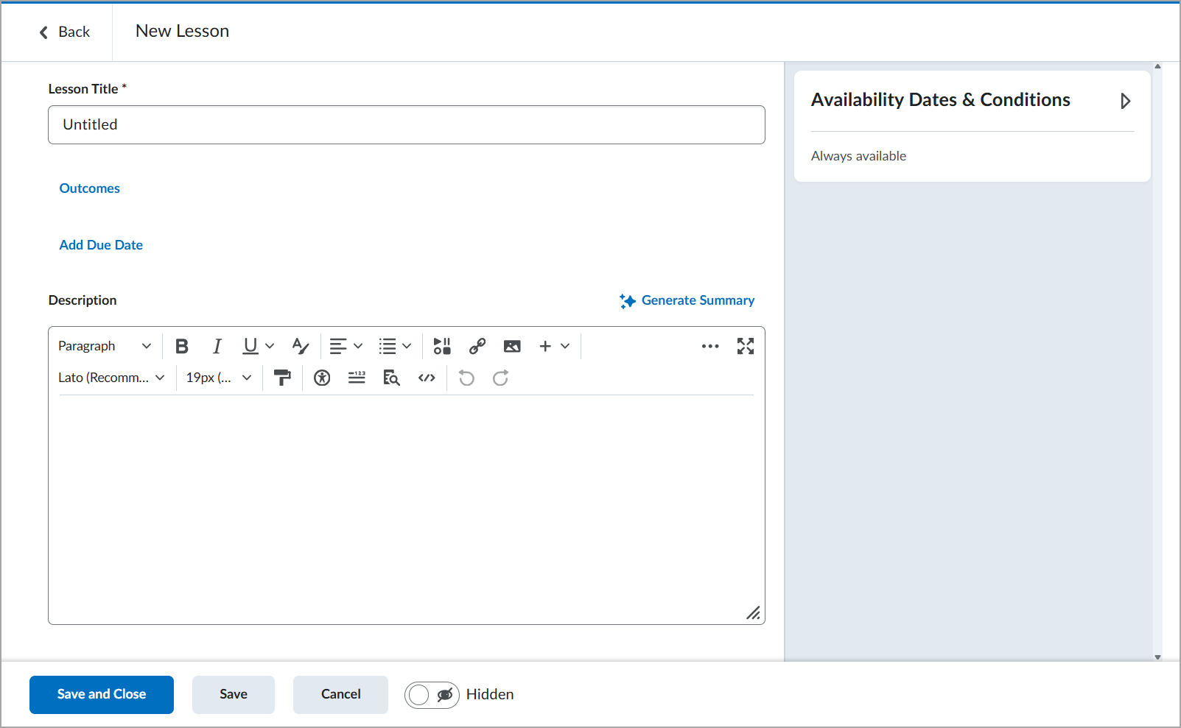This screenshot has width=1181, height=728.
Task: Open the underline options chevron
Action: click(x=270, y=346)
